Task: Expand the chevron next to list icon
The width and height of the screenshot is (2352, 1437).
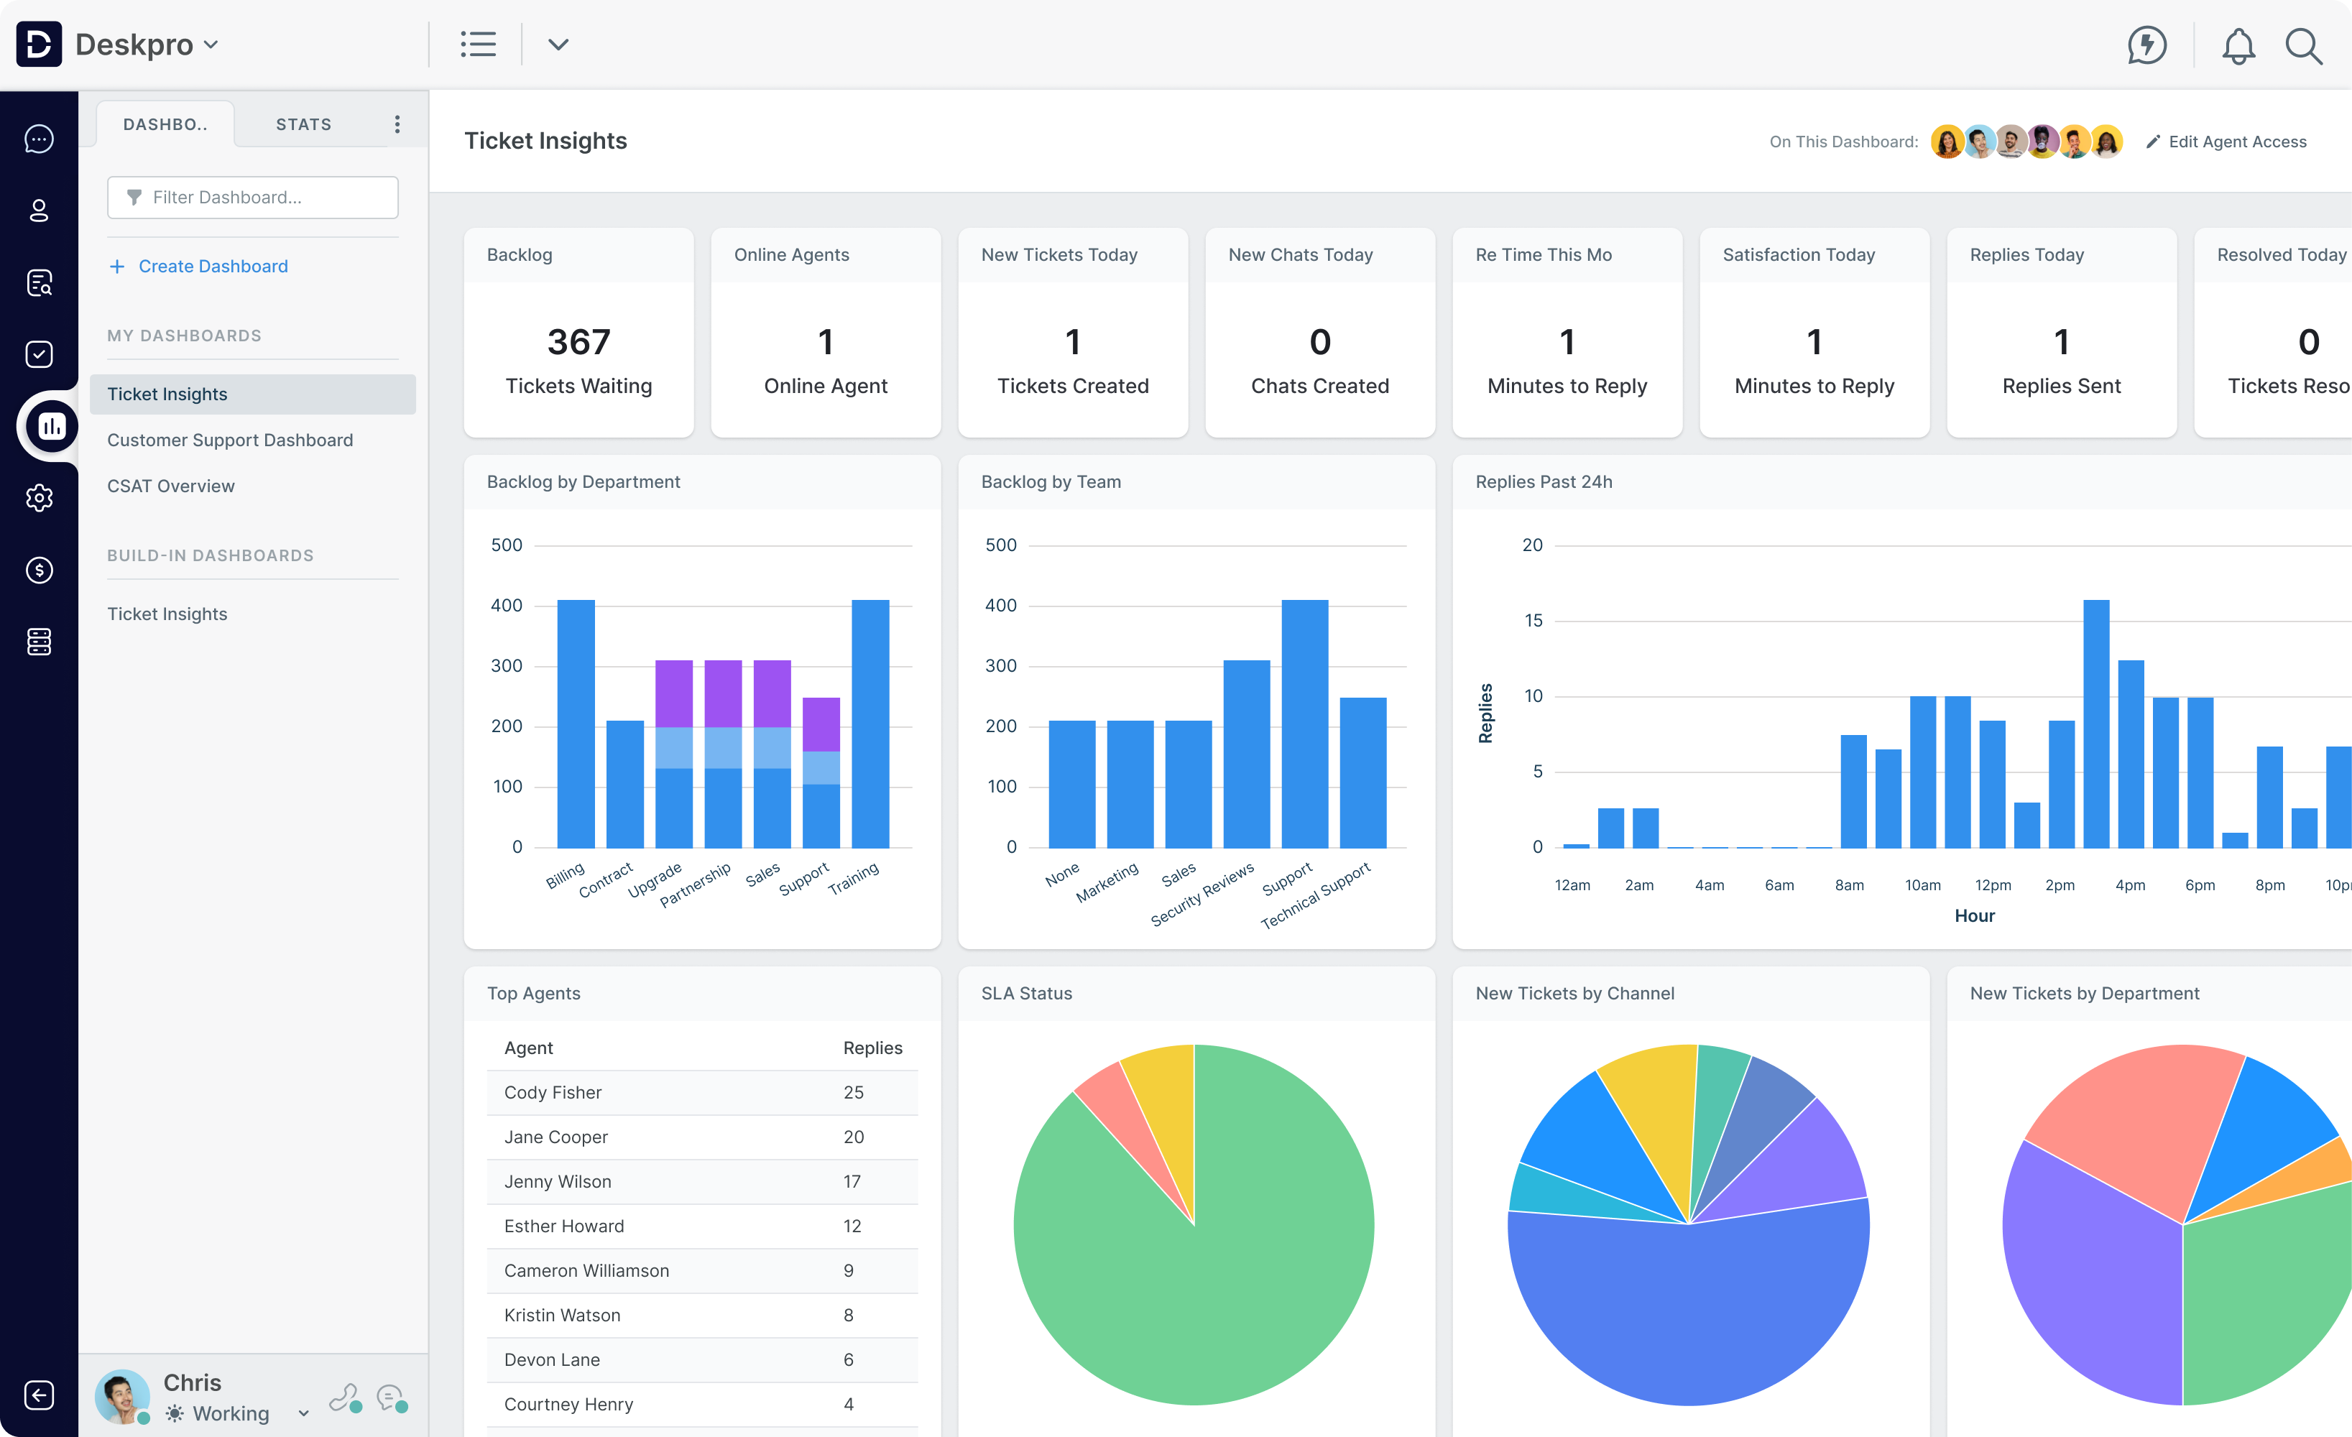Action: (558, 45)
